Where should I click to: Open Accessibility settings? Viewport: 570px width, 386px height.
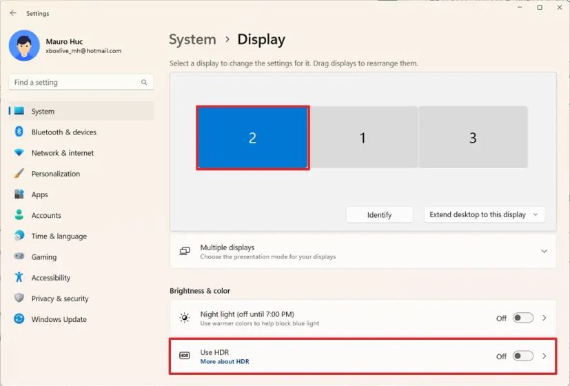click(81, 277)
